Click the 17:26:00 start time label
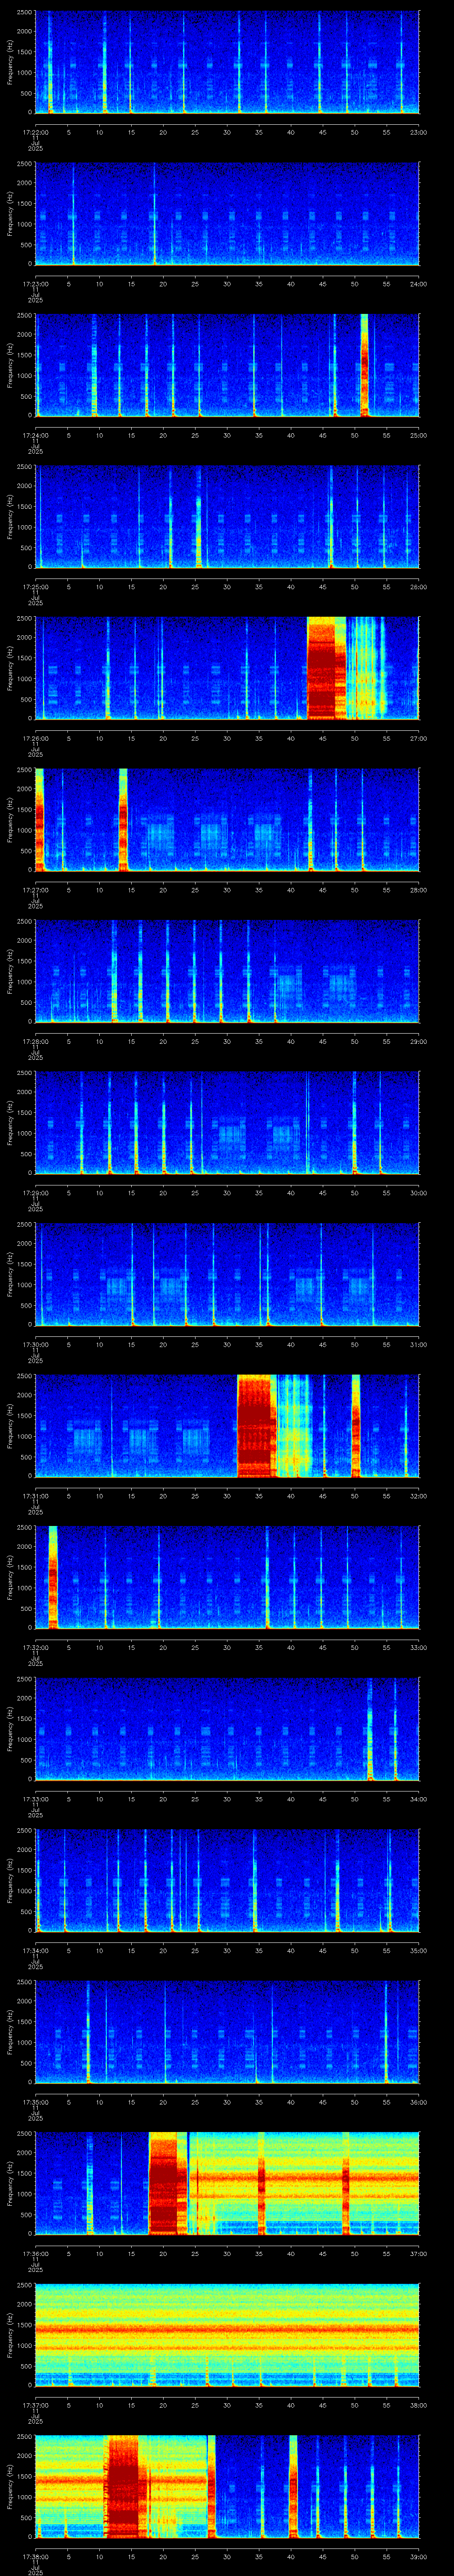This screenshot has width=454, height=2576. 35,738
